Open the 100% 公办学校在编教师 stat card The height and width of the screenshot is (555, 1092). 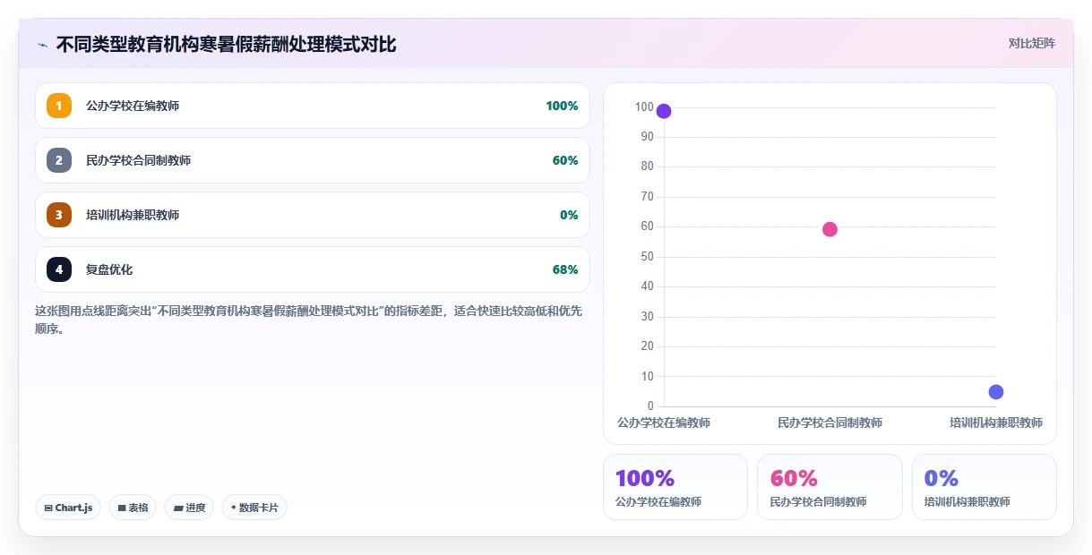point(675,487)
